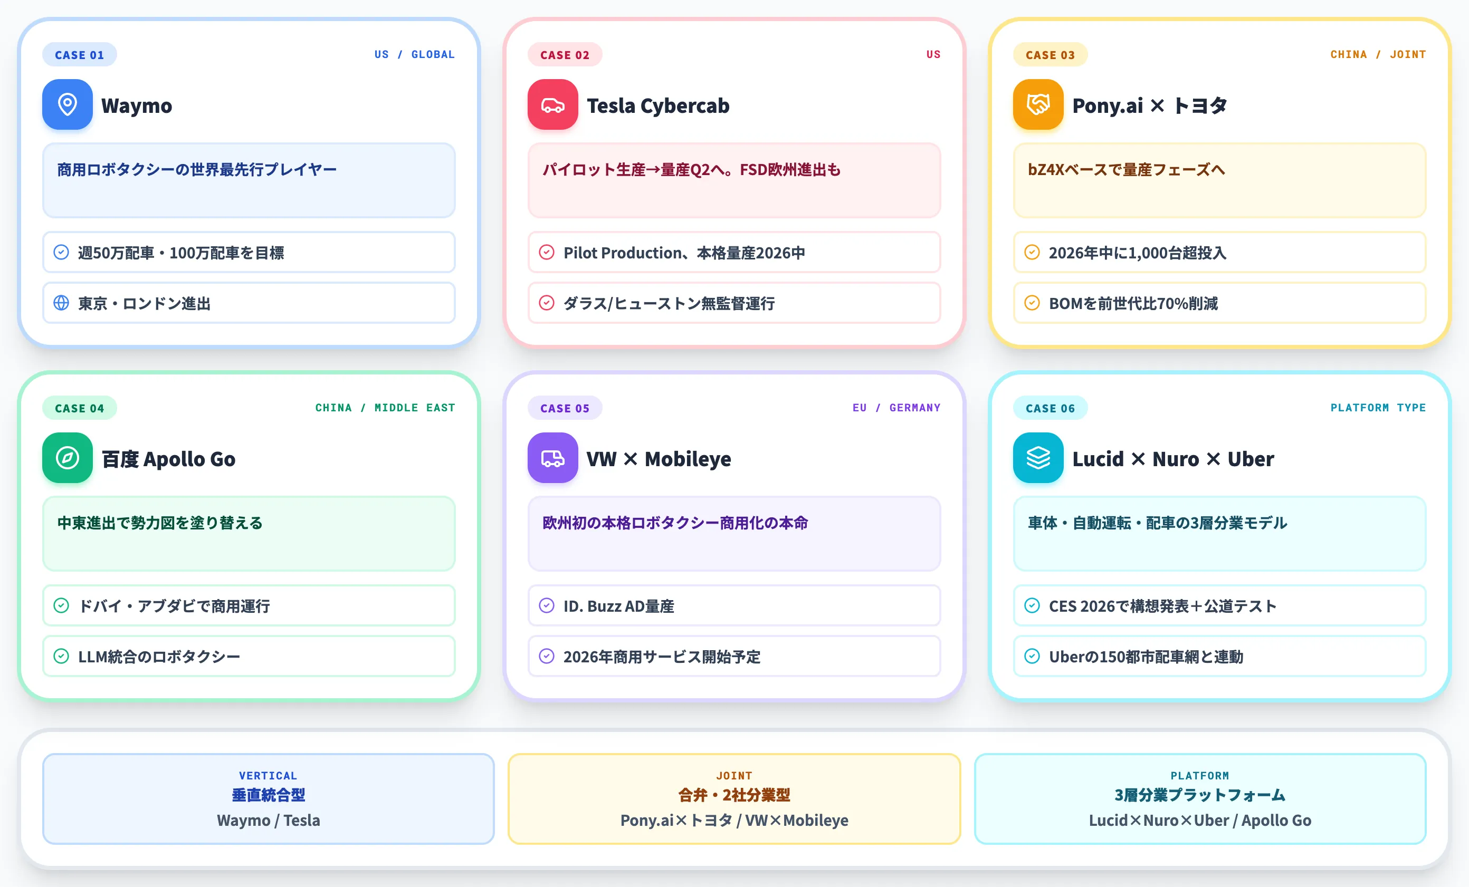This screenshot has height=887, width=1469.
Task: Click summary 商用ロボタクシーの世界最先行プレイヤー
Action: click(197, 170)
